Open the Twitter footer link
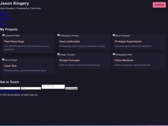The image size is (168, 126). tap(19, 91)
